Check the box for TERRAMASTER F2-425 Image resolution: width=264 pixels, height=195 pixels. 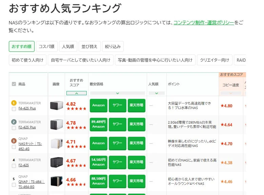(x=14, y=166)
